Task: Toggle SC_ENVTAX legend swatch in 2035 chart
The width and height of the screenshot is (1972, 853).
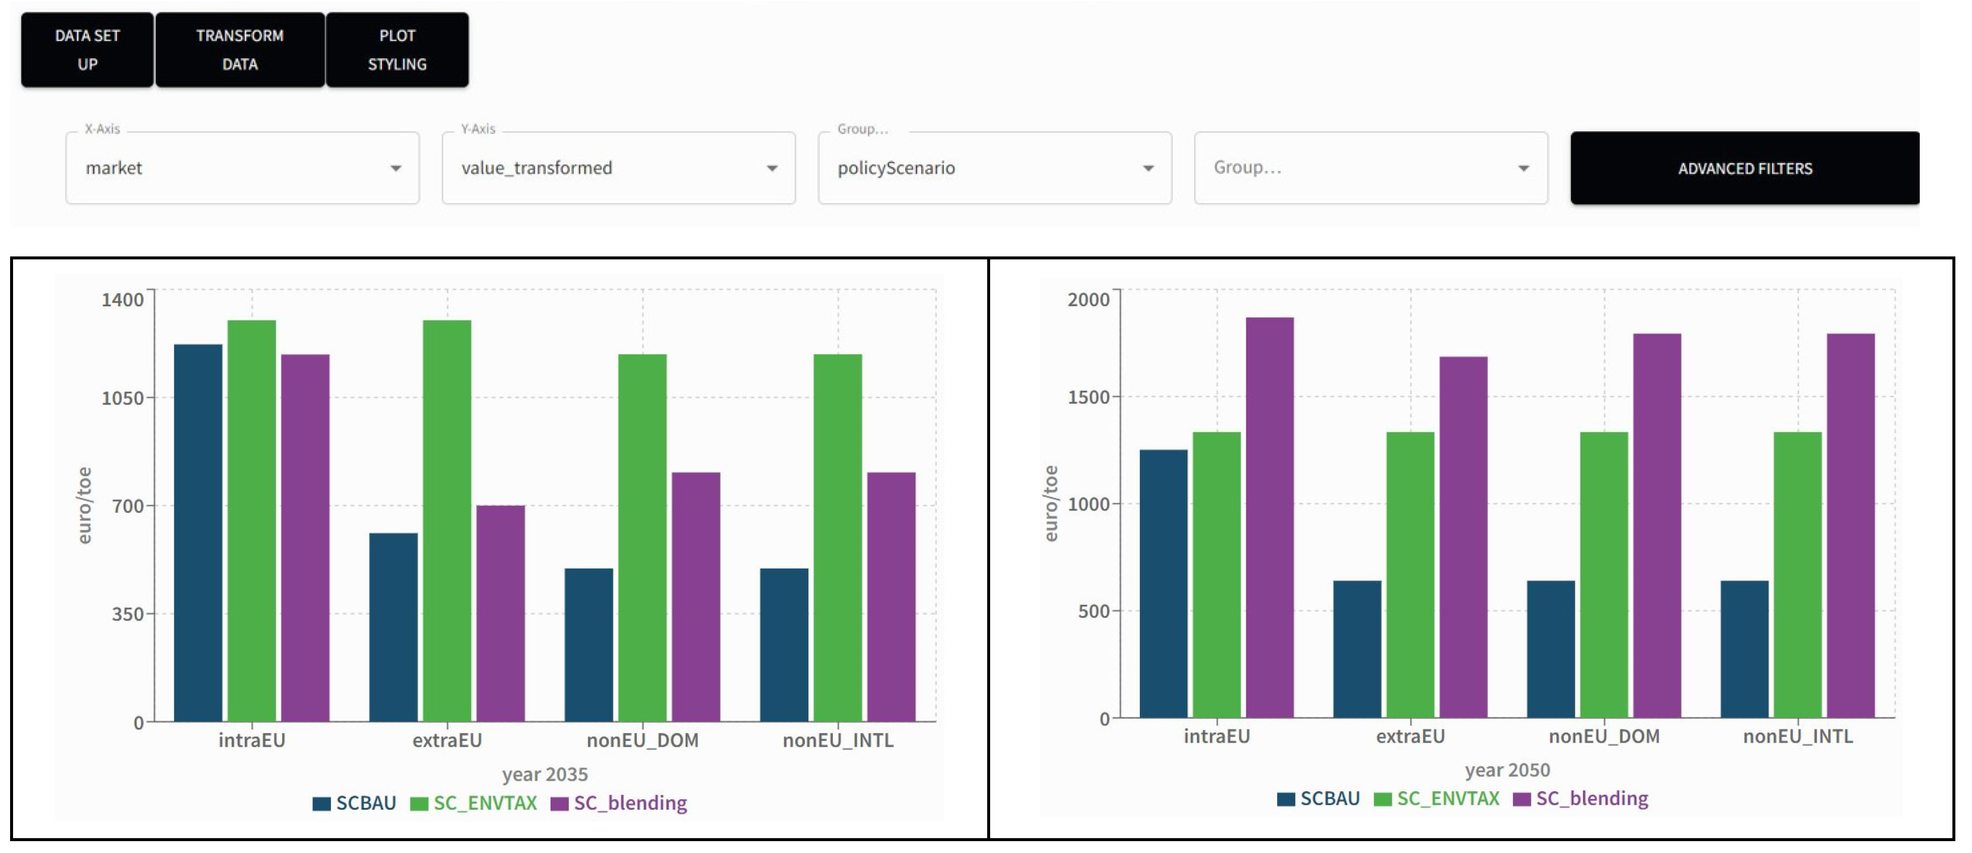Action: pyautogui.click(x=419, y=803)
